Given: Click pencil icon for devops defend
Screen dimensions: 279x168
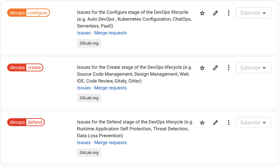Looking at the screenshot, I should (x=216, y=122).
